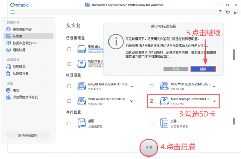Open 添加原始文件格式 in the sidebar
The height and width of the screenshot is (159, 241).
(x=28, y=97)
